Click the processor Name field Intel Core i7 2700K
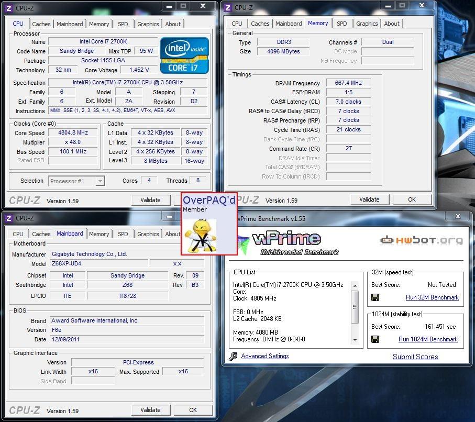The width and height of the screenshot is (475, 422). click(x=103, y=41)
